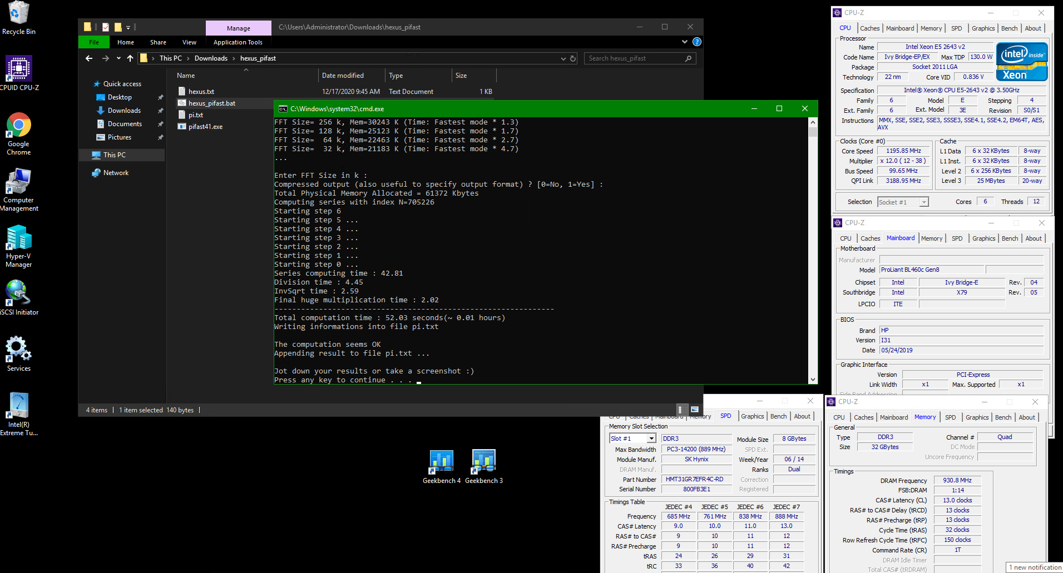Click the Forward arrow in File Explorer
The height and width of the screenshot is (573, 1063).
tap(105, 58)
